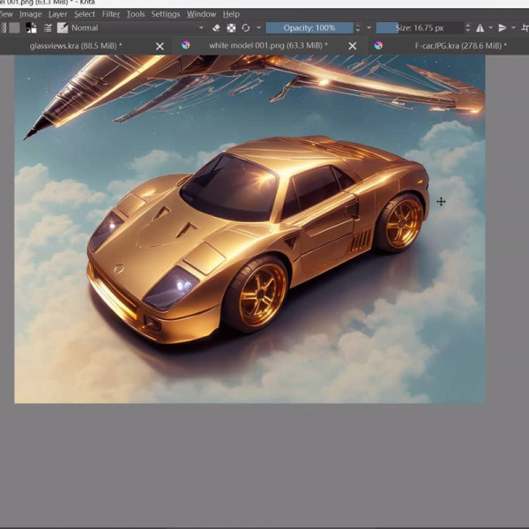Image resolution: width=529 pixels, height=529 pixels.
Task: Click the foreground/background color swatch
Action: tap(31, 28)
